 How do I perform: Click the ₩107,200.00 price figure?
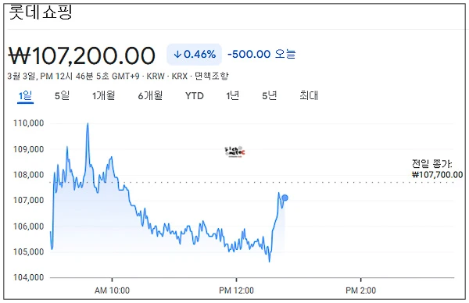click(x=81, y=55)
